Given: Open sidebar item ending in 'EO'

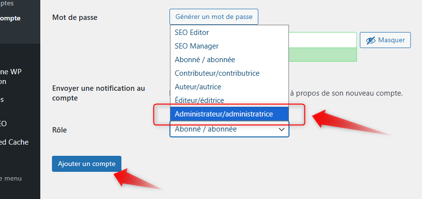Looking at the screenshot, I should 3,123.
